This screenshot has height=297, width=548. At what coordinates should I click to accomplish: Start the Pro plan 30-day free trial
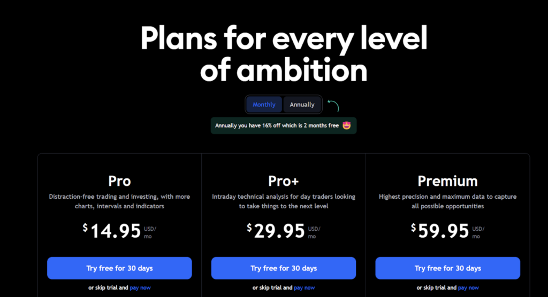pos(119,268)
